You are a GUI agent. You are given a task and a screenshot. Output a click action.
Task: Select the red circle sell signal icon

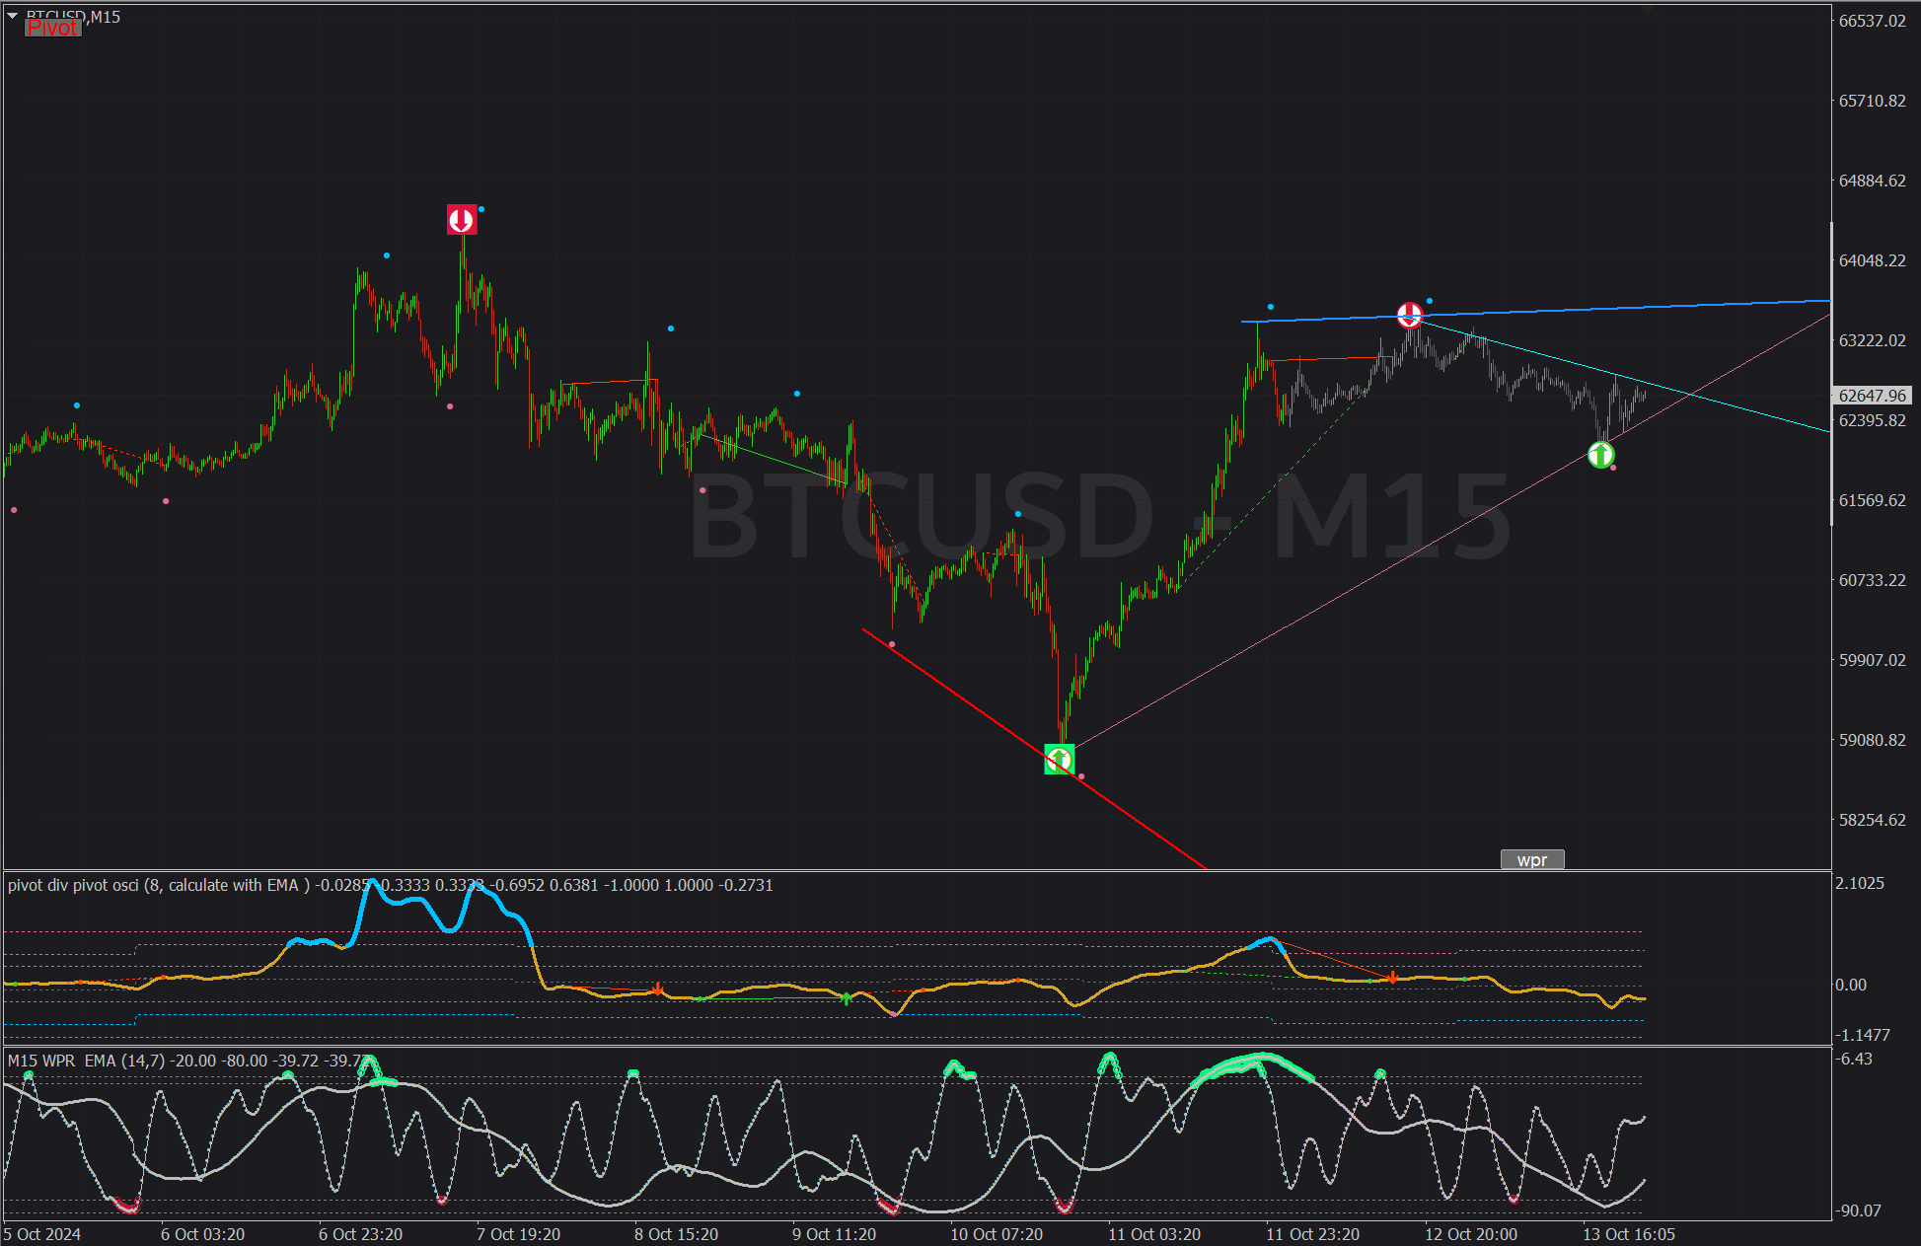[x=1410, y=315]
